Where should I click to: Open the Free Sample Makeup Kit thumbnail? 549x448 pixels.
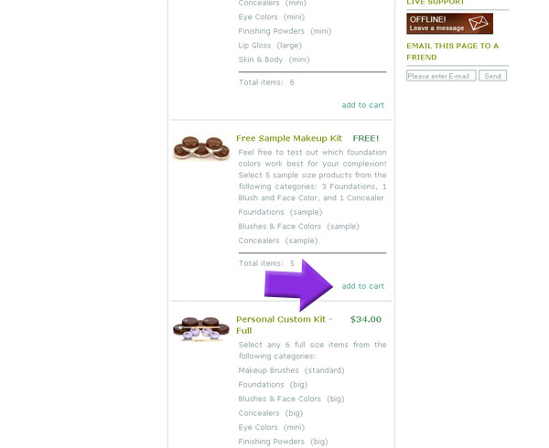(201, 147)
